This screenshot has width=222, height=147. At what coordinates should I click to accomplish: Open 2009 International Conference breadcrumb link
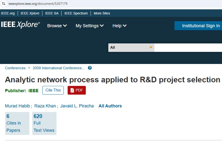click(59, 68)
